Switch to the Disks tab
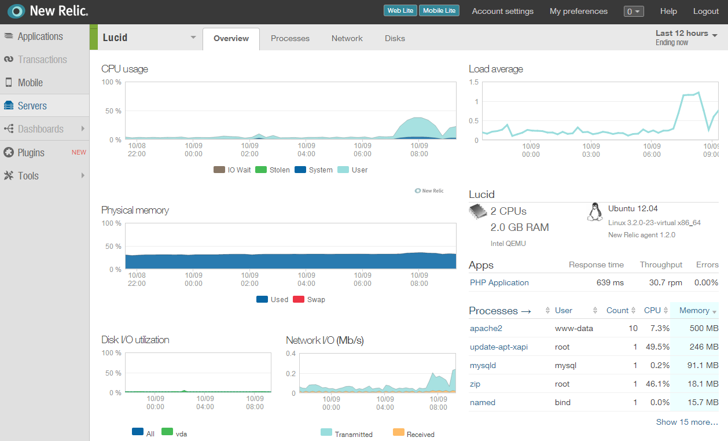Screen dimensions: 728x441 click(x=395, y=39)
